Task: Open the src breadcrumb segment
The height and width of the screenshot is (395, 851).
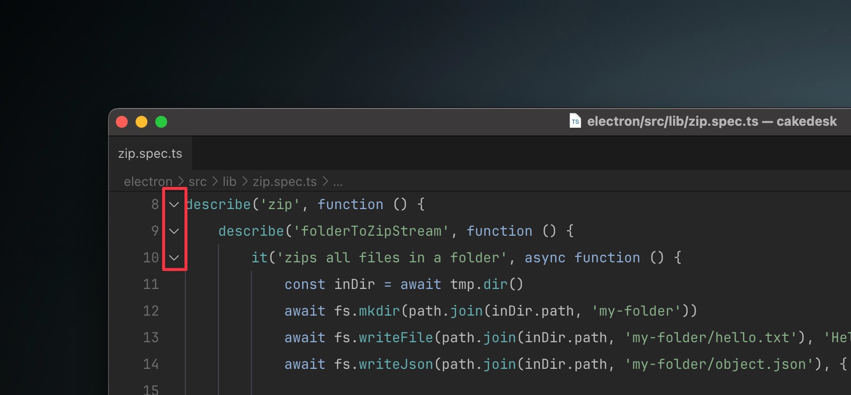Action: [x=198, y=181]
